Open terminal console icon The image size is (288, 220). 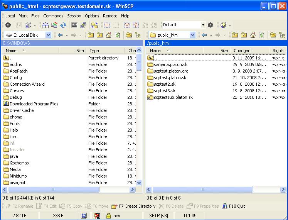click(x=74, y=25)
